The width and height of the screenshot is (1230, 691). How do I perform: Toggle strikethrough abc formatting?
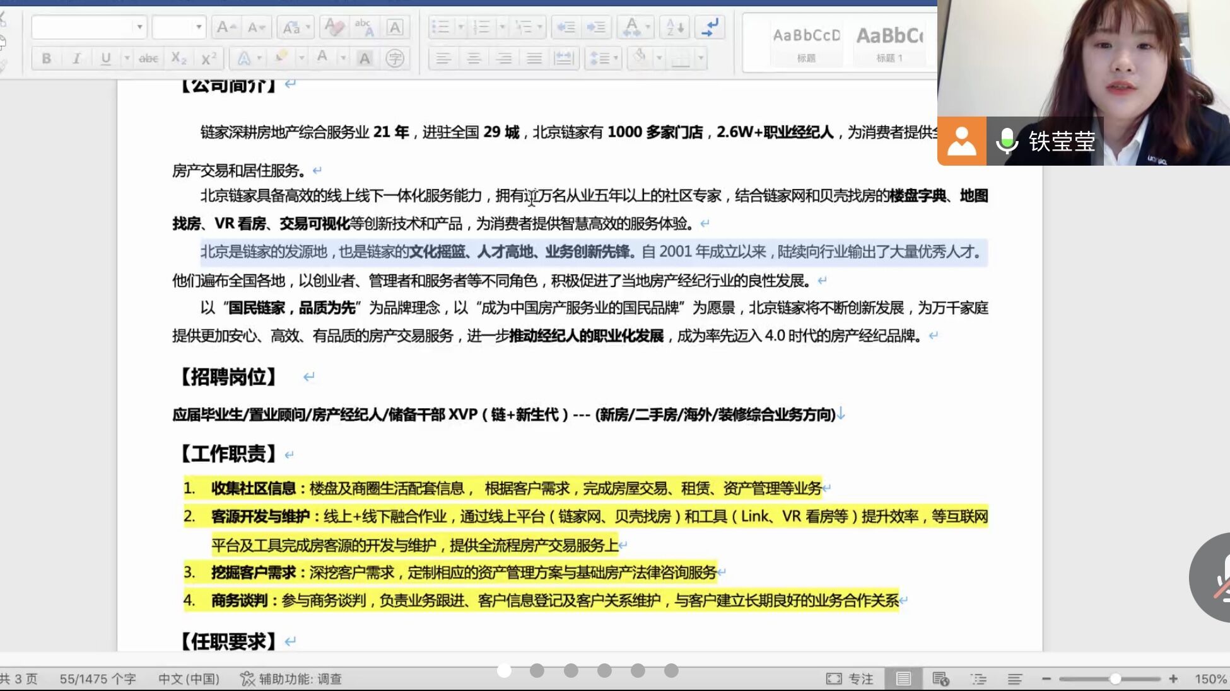pos(148,59)
